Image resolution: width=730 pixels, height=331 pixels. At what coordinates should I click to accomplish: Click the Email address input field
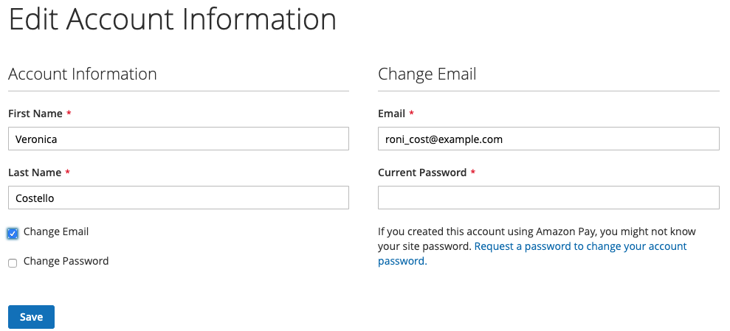pyautogui.click(x=548, y=139)
